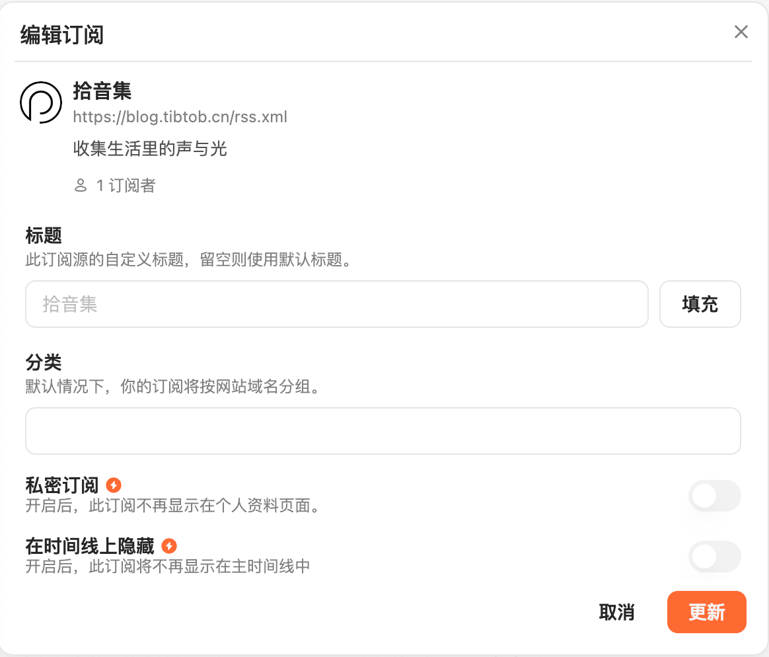Screen dimensions: 769x657
Task: Click into the 分类 category field
Action: [x=383, y=431]
